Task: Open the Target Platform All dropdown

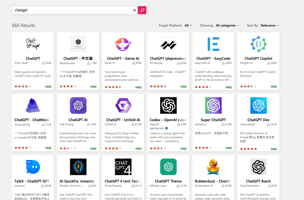Action: pyautogui.click(x=188, y=26)
